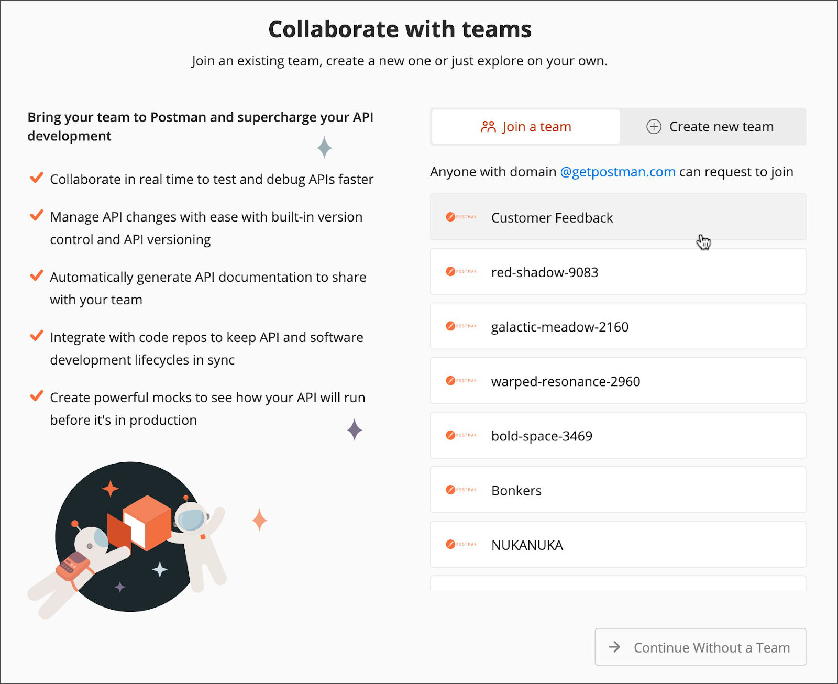
Task: Switch to the Create new team tab
Action: [x=712, y=127]
